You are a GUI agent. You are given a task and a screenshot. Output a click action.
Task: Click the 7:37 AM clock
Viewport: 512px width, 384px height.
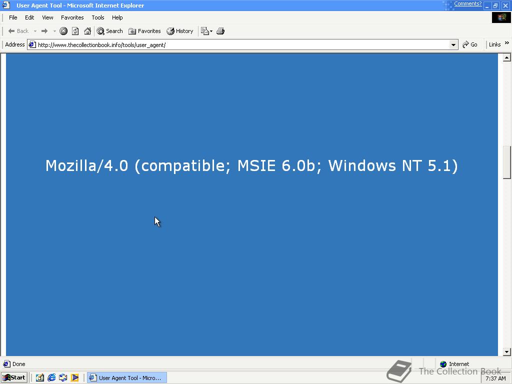(x=495, y=378)
